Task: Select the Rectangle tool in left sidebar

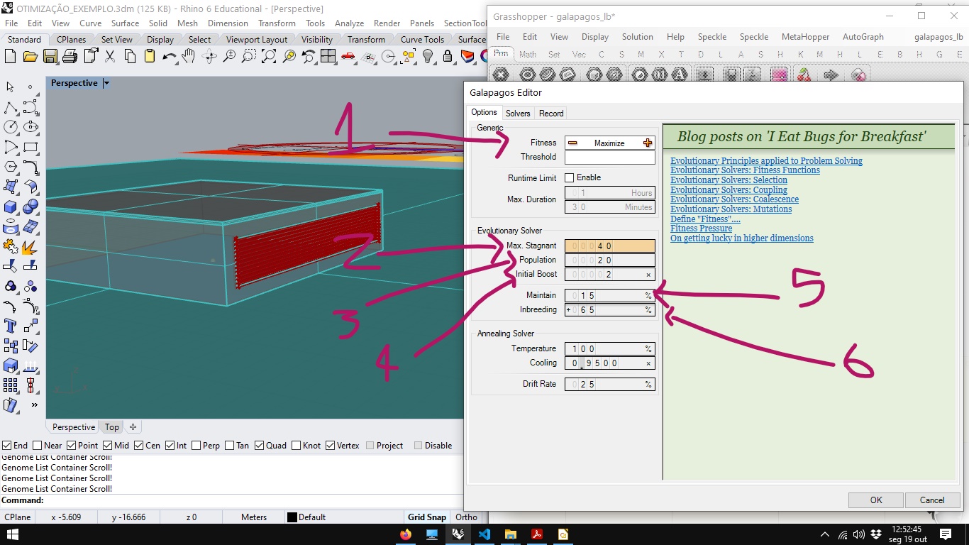Action: coord(31,148)
